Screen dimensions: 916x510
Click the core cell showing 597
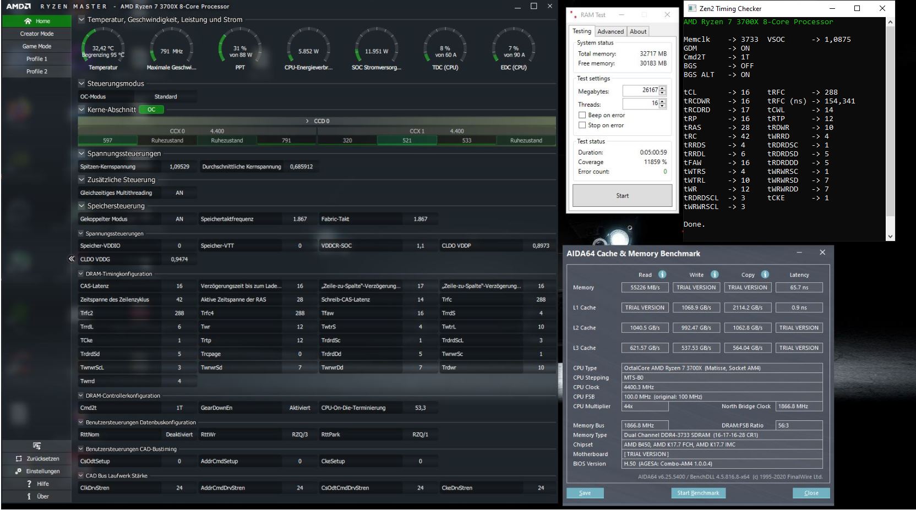coord(107,140)
